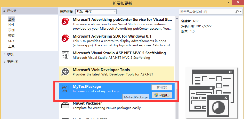This screenshot has width=244, height=119.
Task: Click the 版本: 1.0 detail line
Action: pos(188,31)
